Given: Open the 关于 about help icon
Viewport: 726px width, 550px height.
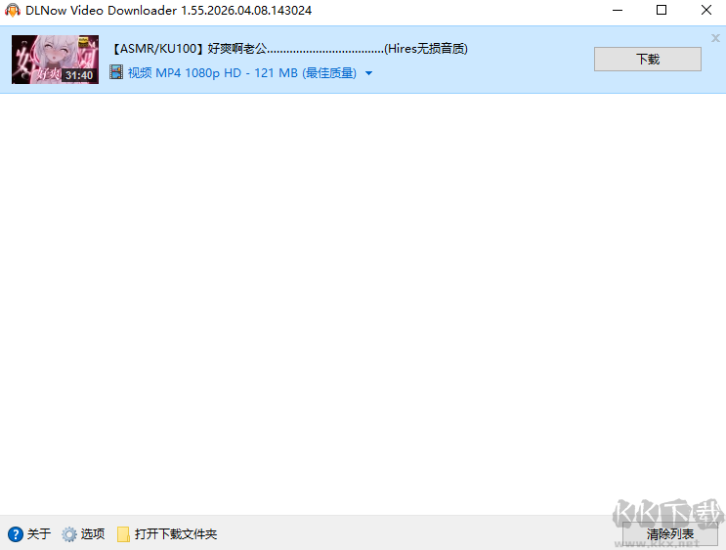Looking at the screenshot, I should [x=16, y=533].
